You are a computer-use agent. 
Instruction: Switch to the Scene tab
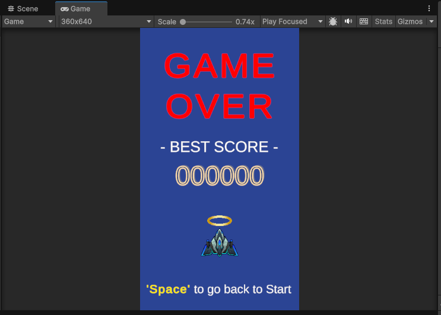23,9
